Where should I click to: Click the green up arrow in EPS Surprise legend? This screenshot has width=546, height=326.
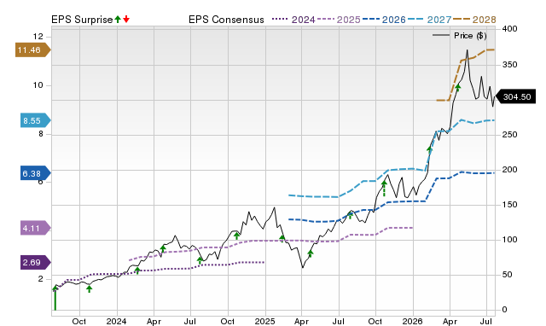118,20
